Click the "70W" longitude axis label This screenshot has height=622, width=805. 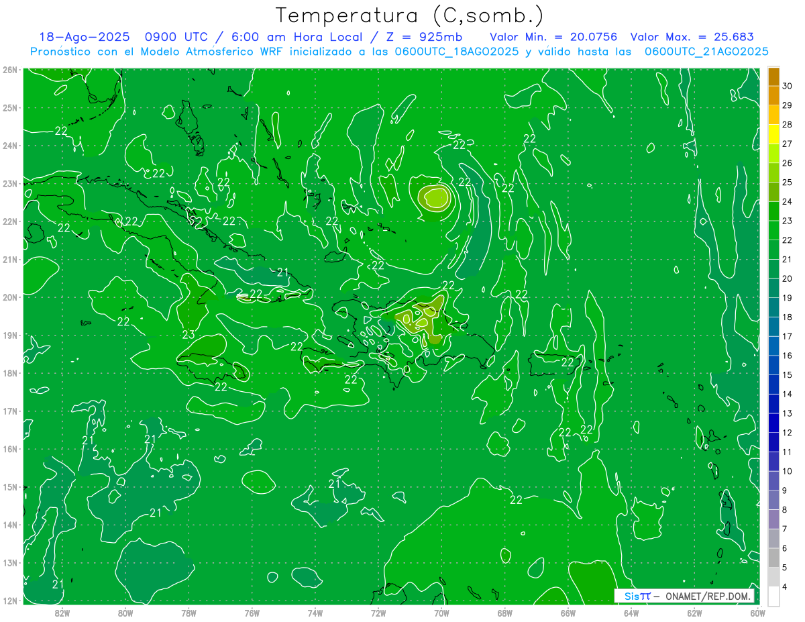click(441, 613)
